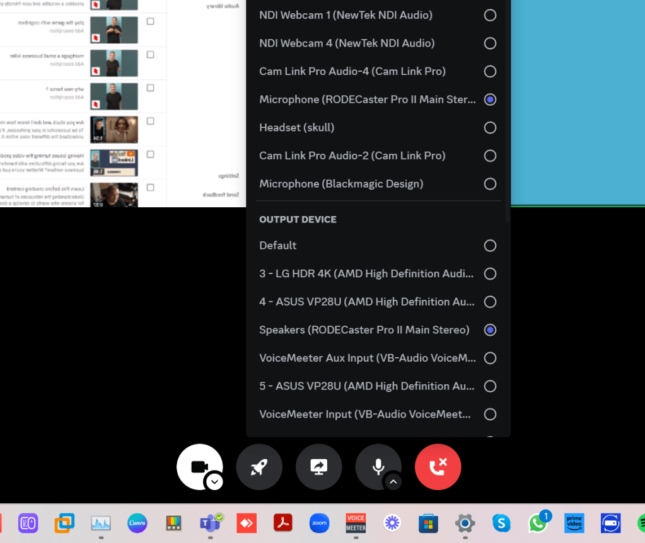Viewport: 645px width, 543px height.
Task: Choose 4 - ASUS VP28U output device
Action: click(377, 302)
